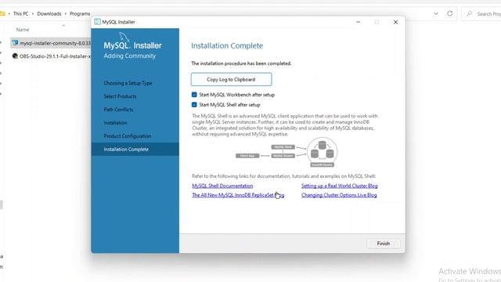The image size is (501, 282).
Task: Select Installation Complete step in sidebar
Action: 135,150
